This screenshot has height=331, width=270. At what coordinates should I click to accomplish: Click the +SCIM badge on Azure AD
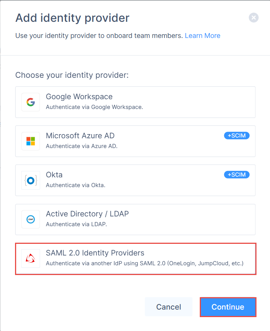[x=237, y=136]
